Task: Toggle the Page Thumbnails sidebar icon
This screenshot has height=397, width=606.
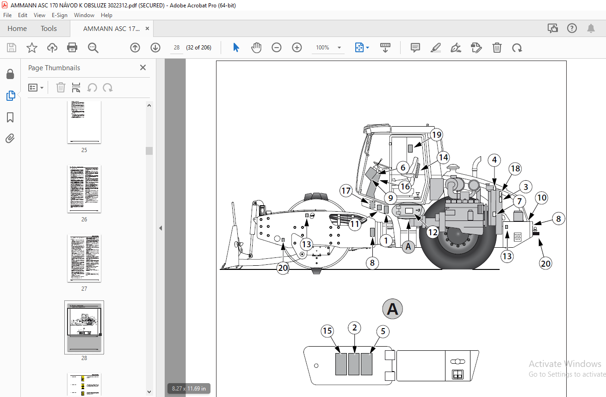Action: click(x=10, y=96)
